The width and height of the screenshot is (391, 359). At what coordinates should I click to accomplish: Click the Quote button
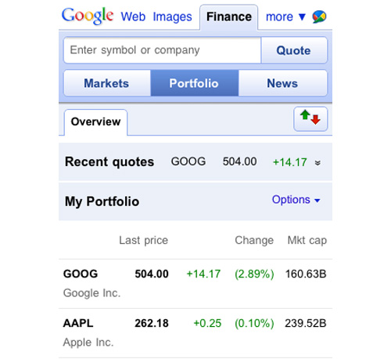(294, 50)
